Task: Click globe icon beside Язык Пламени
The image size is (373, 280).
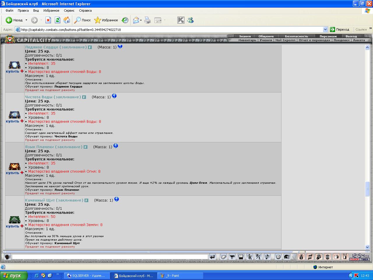Action: (x=116, y=146)
